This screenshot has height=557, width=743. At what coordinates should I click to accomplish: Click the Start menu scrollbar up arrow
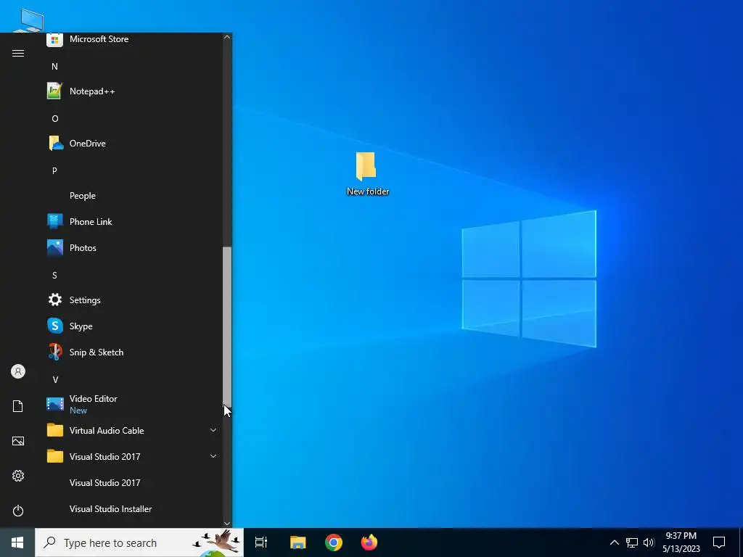click(227, 37)
